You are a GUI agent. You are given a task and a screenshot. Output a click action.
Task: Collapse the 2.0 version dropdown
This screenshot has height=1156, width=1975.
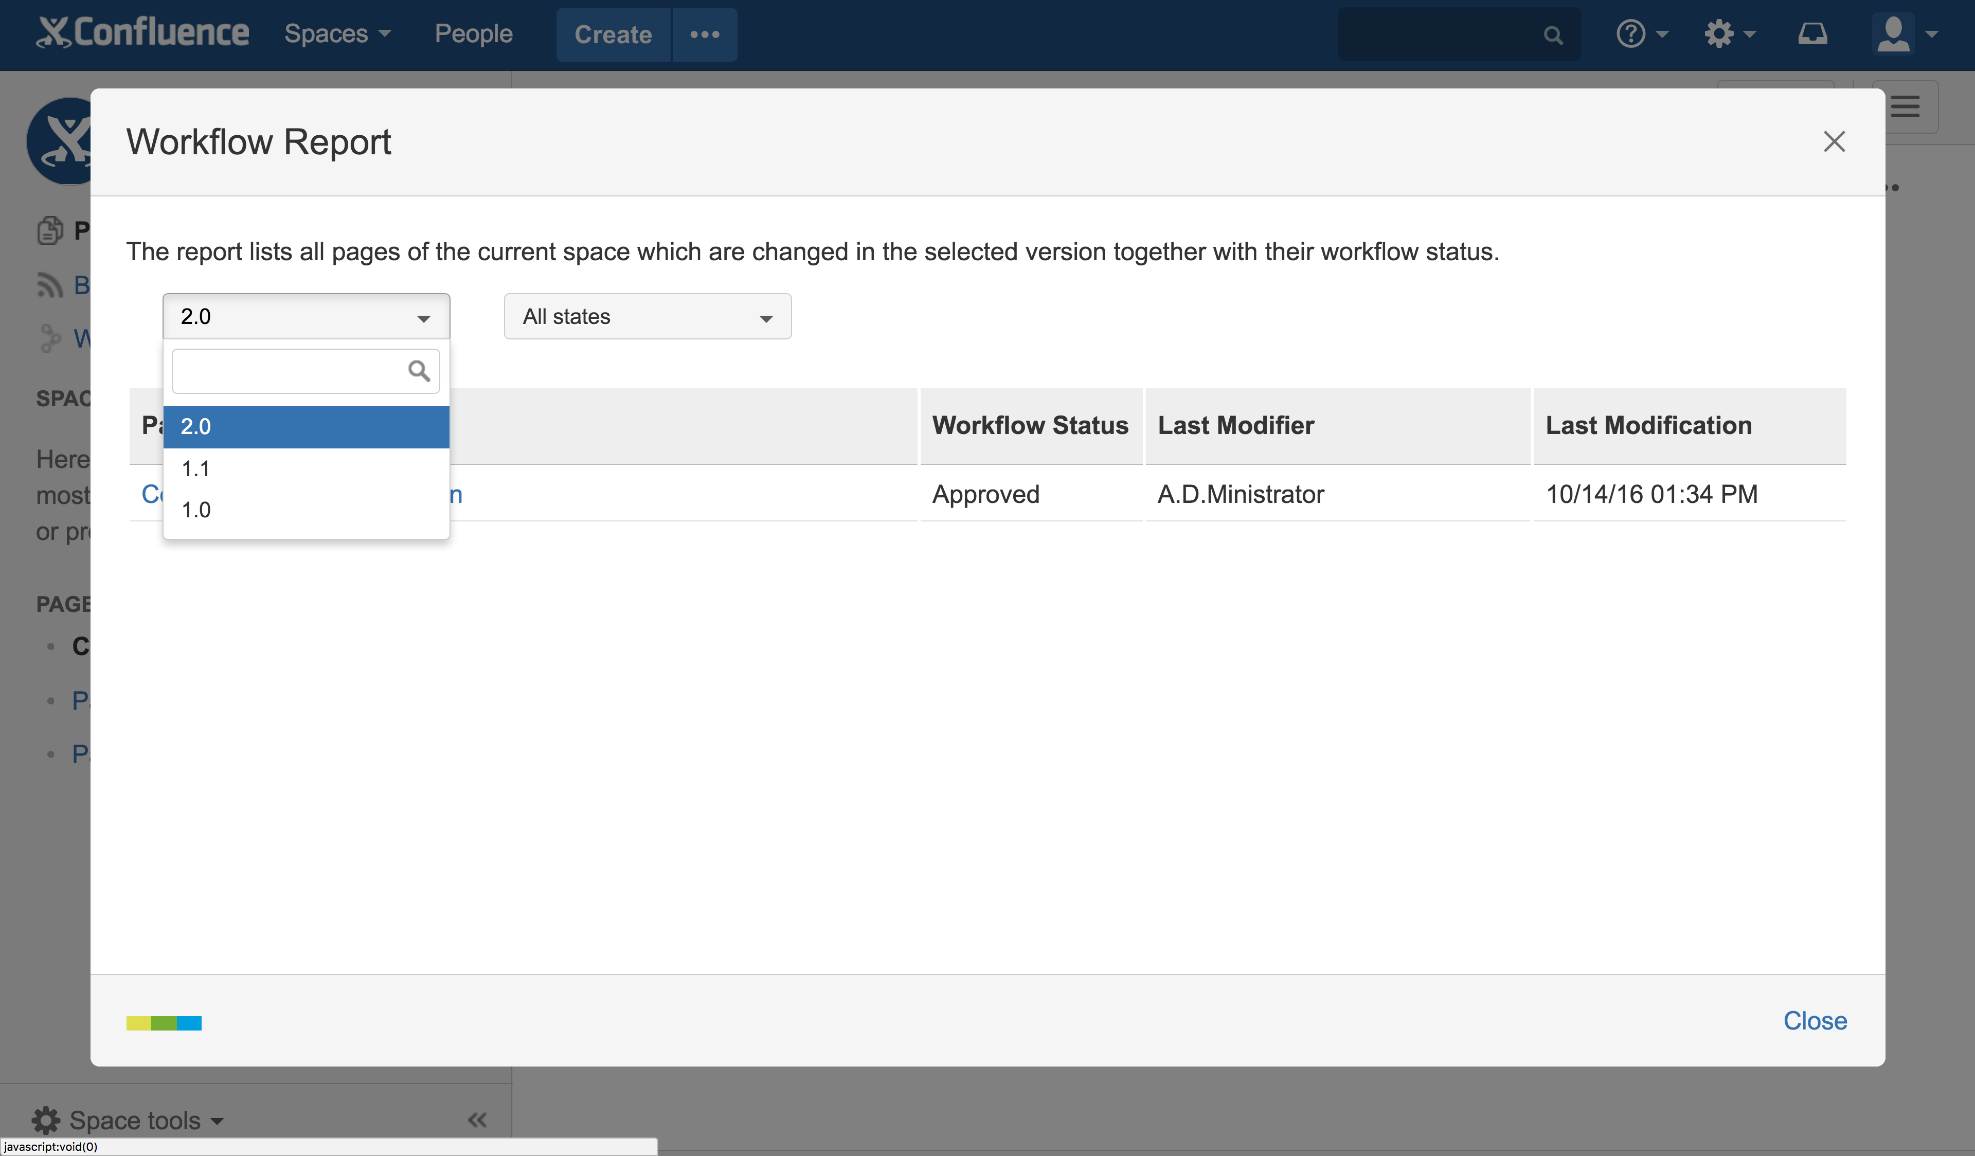[306, 317]
